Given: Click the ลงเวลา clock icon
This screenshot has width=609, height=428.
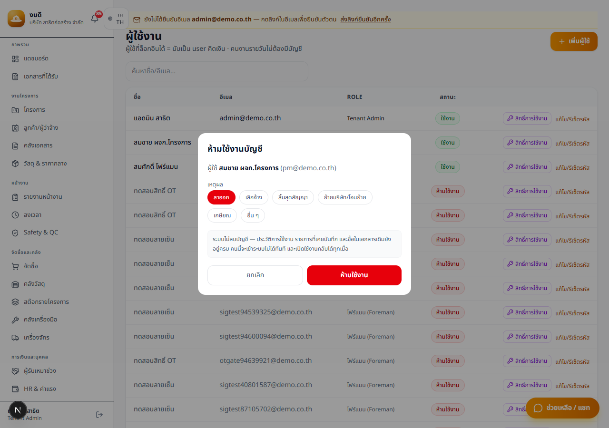Looking at the screenshot, I should point(15,215).
